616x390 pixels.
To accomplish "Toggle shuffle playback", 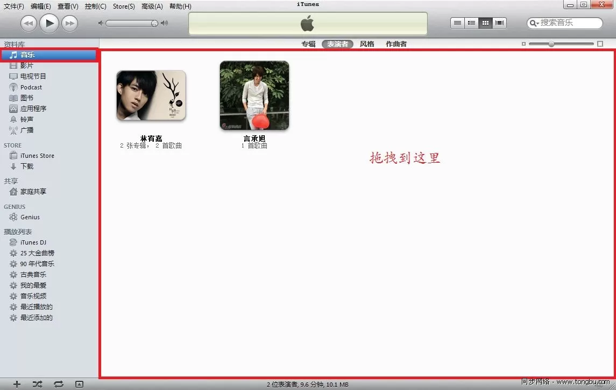I will [37, 384].
